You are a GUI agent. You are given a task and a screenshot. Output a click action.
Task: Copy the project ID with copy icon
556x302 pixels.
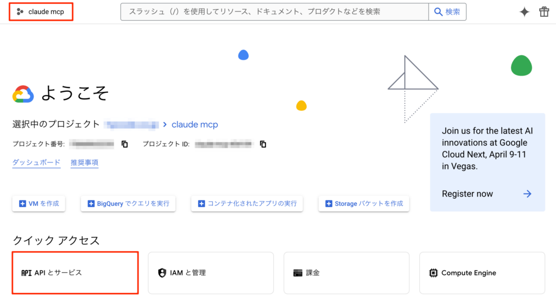[263, 144]
